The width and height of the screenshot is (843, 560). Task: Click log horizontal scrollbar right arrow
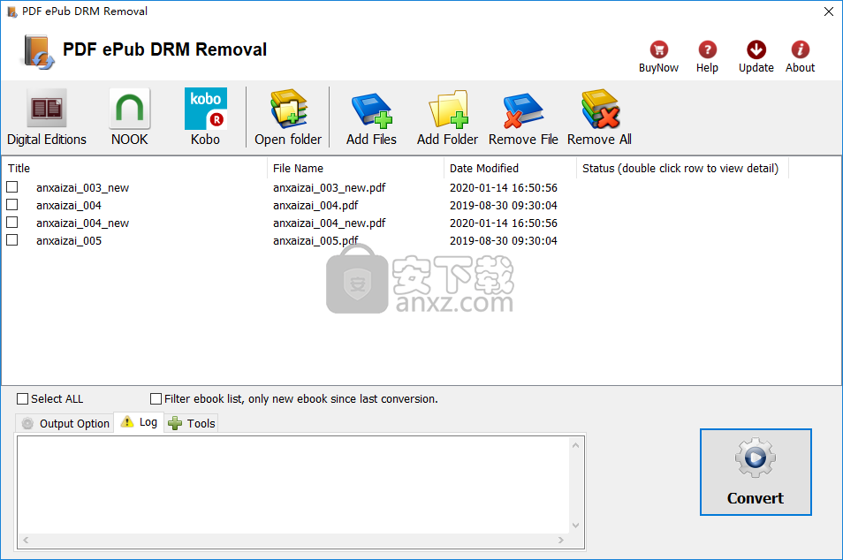click(561, 540)
